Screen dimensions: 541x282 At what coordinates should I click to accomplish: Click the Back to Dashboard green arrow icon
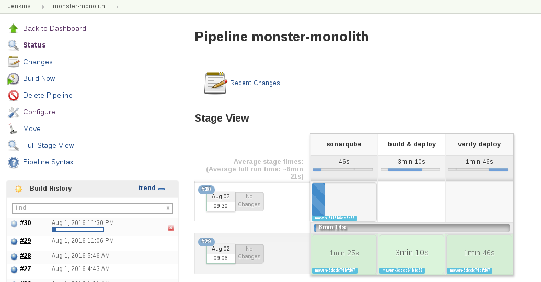point(14,28)
